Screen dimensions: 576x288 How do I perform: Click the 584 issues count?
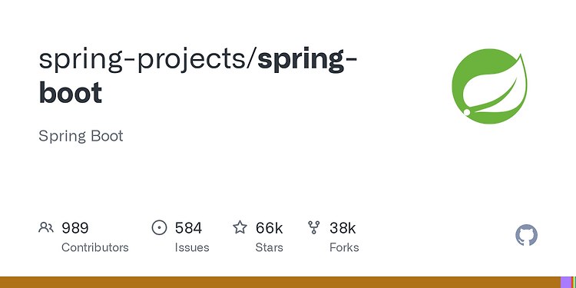(x=188, y=228)
